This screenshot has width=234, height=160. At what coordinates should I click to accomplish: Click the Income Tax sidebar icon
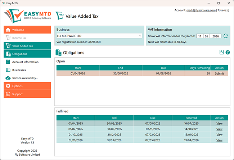tap(8, 38)
